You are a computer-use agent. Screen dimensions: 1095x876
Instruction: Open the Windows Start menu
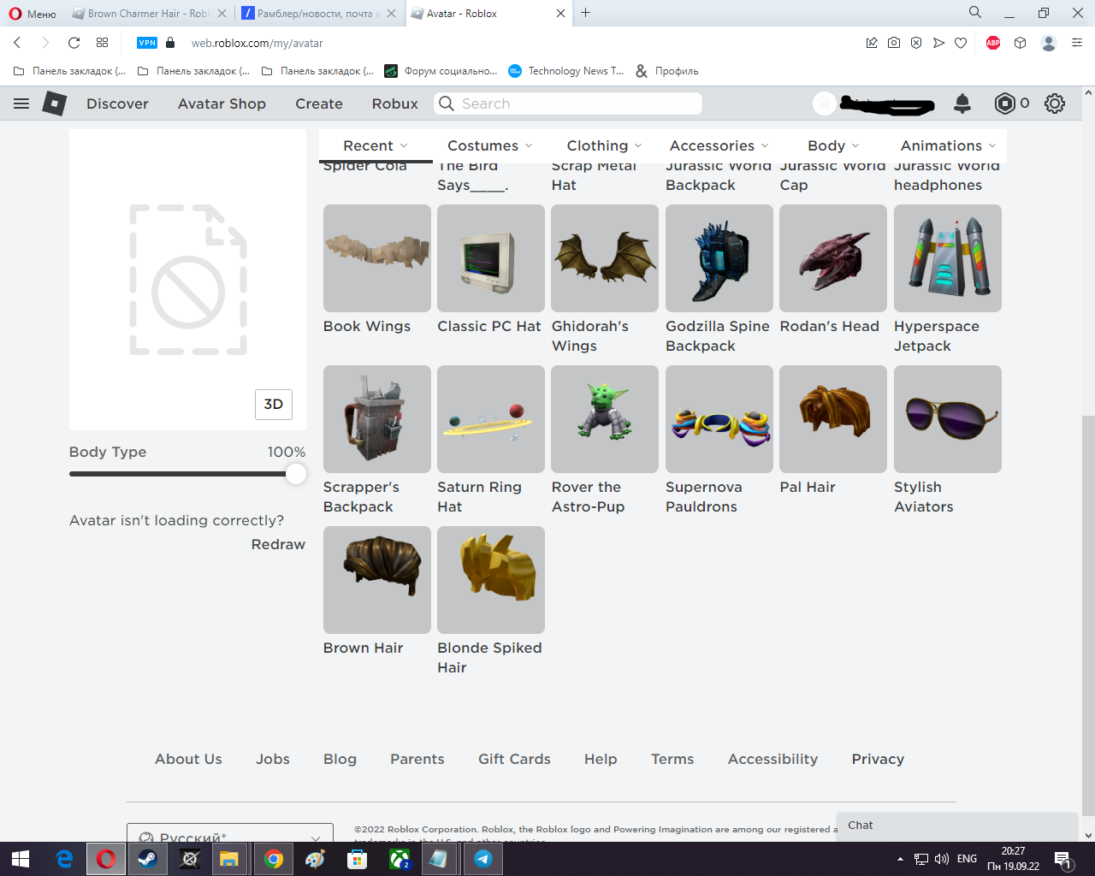point(21,859)
